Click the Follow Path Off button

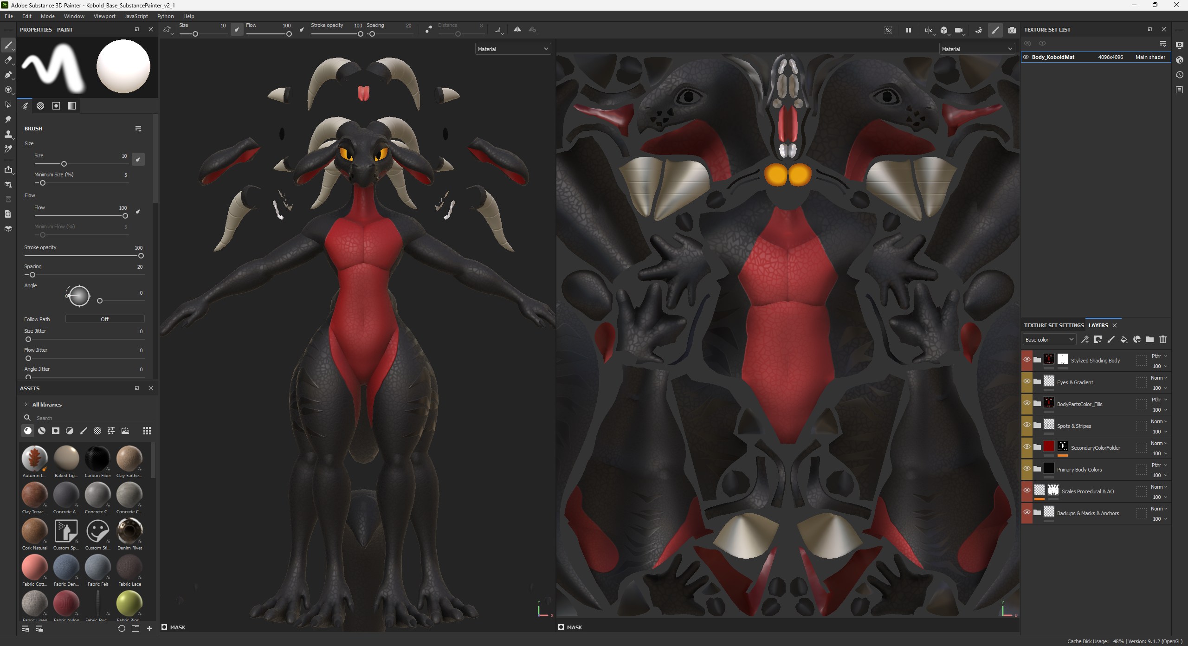tap(104, 319)
